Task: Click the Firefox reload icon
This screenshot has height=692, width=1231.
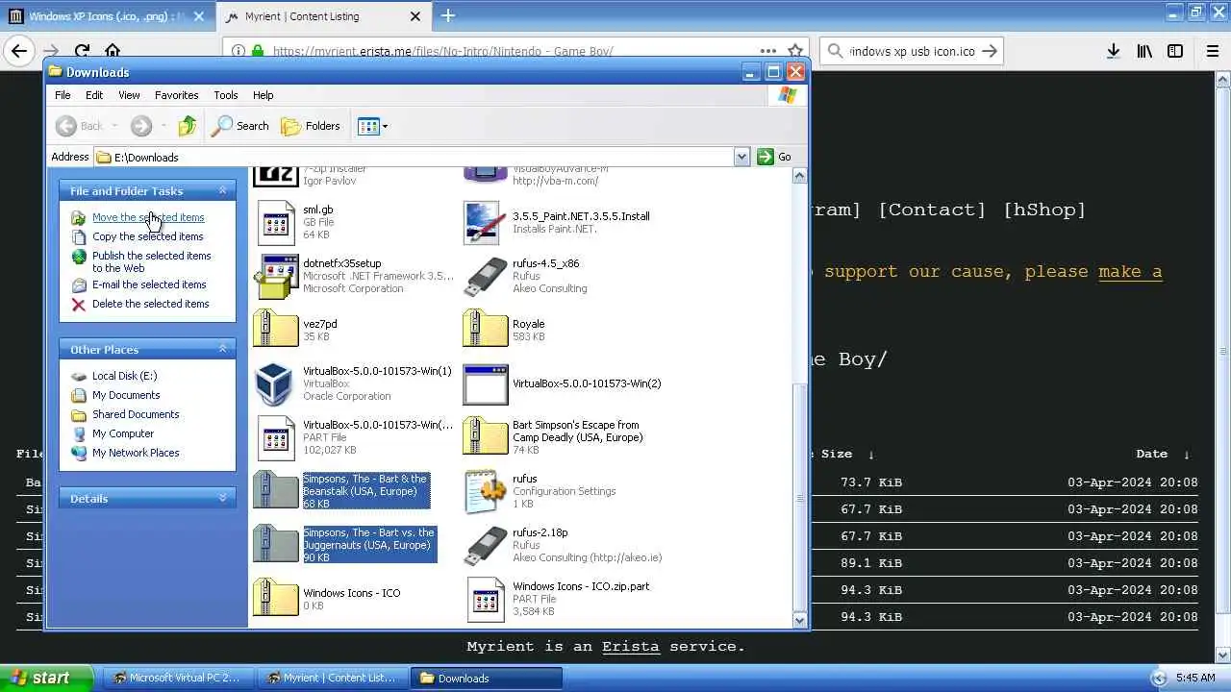Action: [82, 51]
